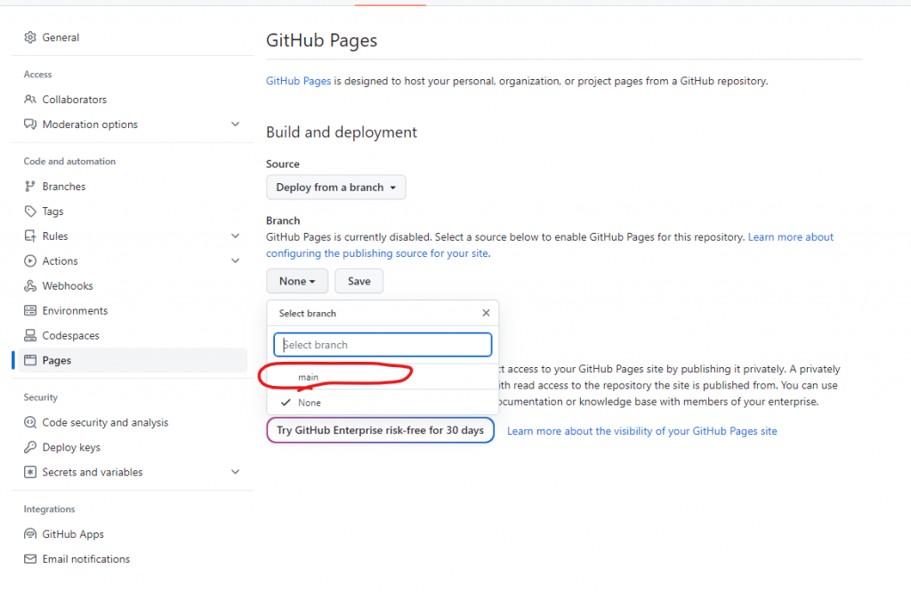
Task: Open the General settings page
Action: tap(61, 37)
